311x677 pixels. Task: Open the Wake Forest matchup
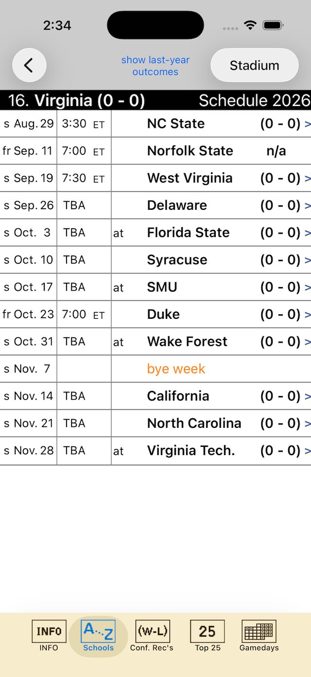(155, 342)
